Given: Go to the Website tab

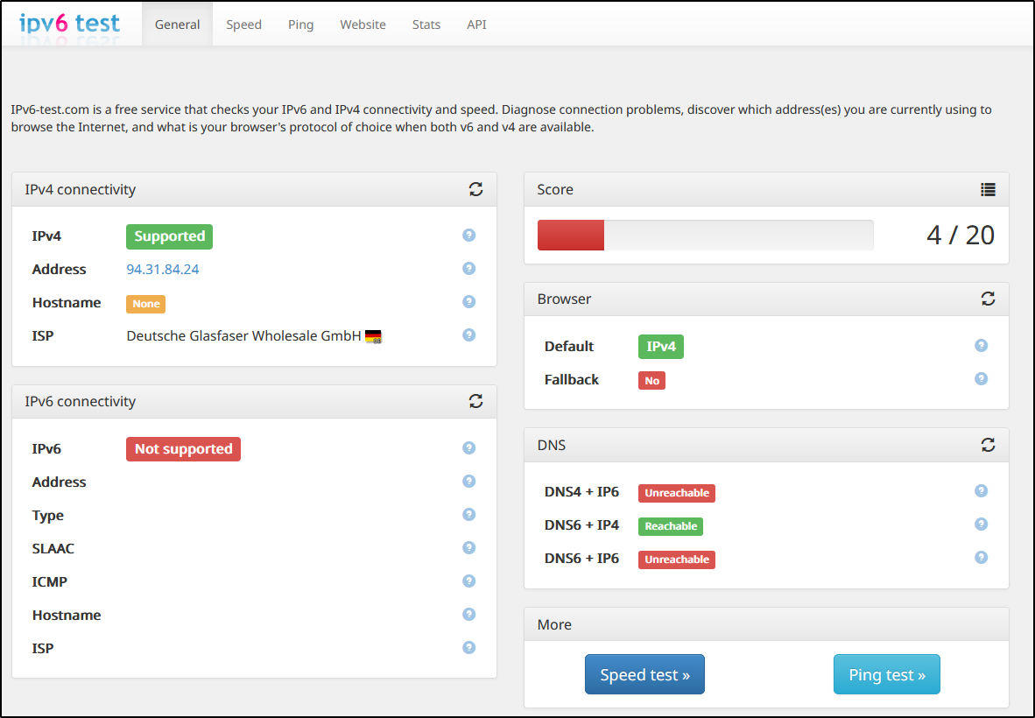Looking at the screenshot, I should point(363,25).
